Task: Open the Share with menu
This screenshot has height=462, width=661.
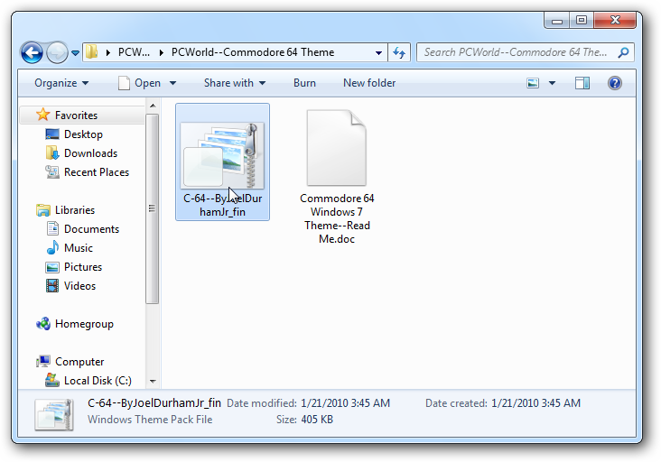Action: (235, 83)
